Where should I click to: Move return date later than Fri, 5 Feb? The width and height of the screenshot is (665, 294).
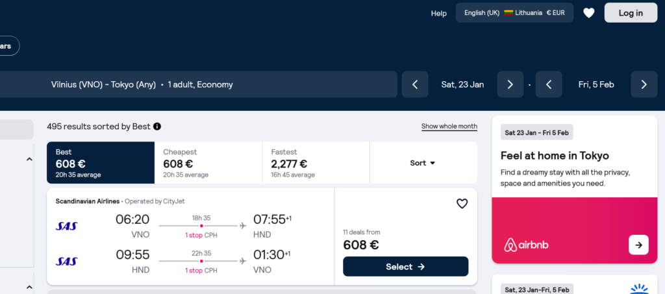click(x=644, y=84)
